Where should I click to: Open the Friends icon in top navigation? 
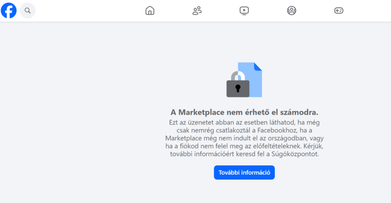coord(197,10)
